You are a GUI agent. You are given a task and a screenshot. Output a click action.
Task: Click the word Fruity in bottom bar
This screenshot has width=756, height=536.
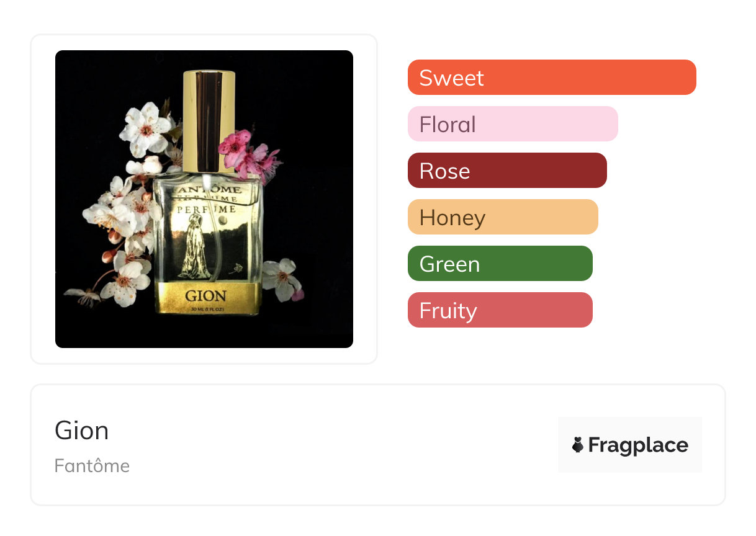tap(448, 311)
